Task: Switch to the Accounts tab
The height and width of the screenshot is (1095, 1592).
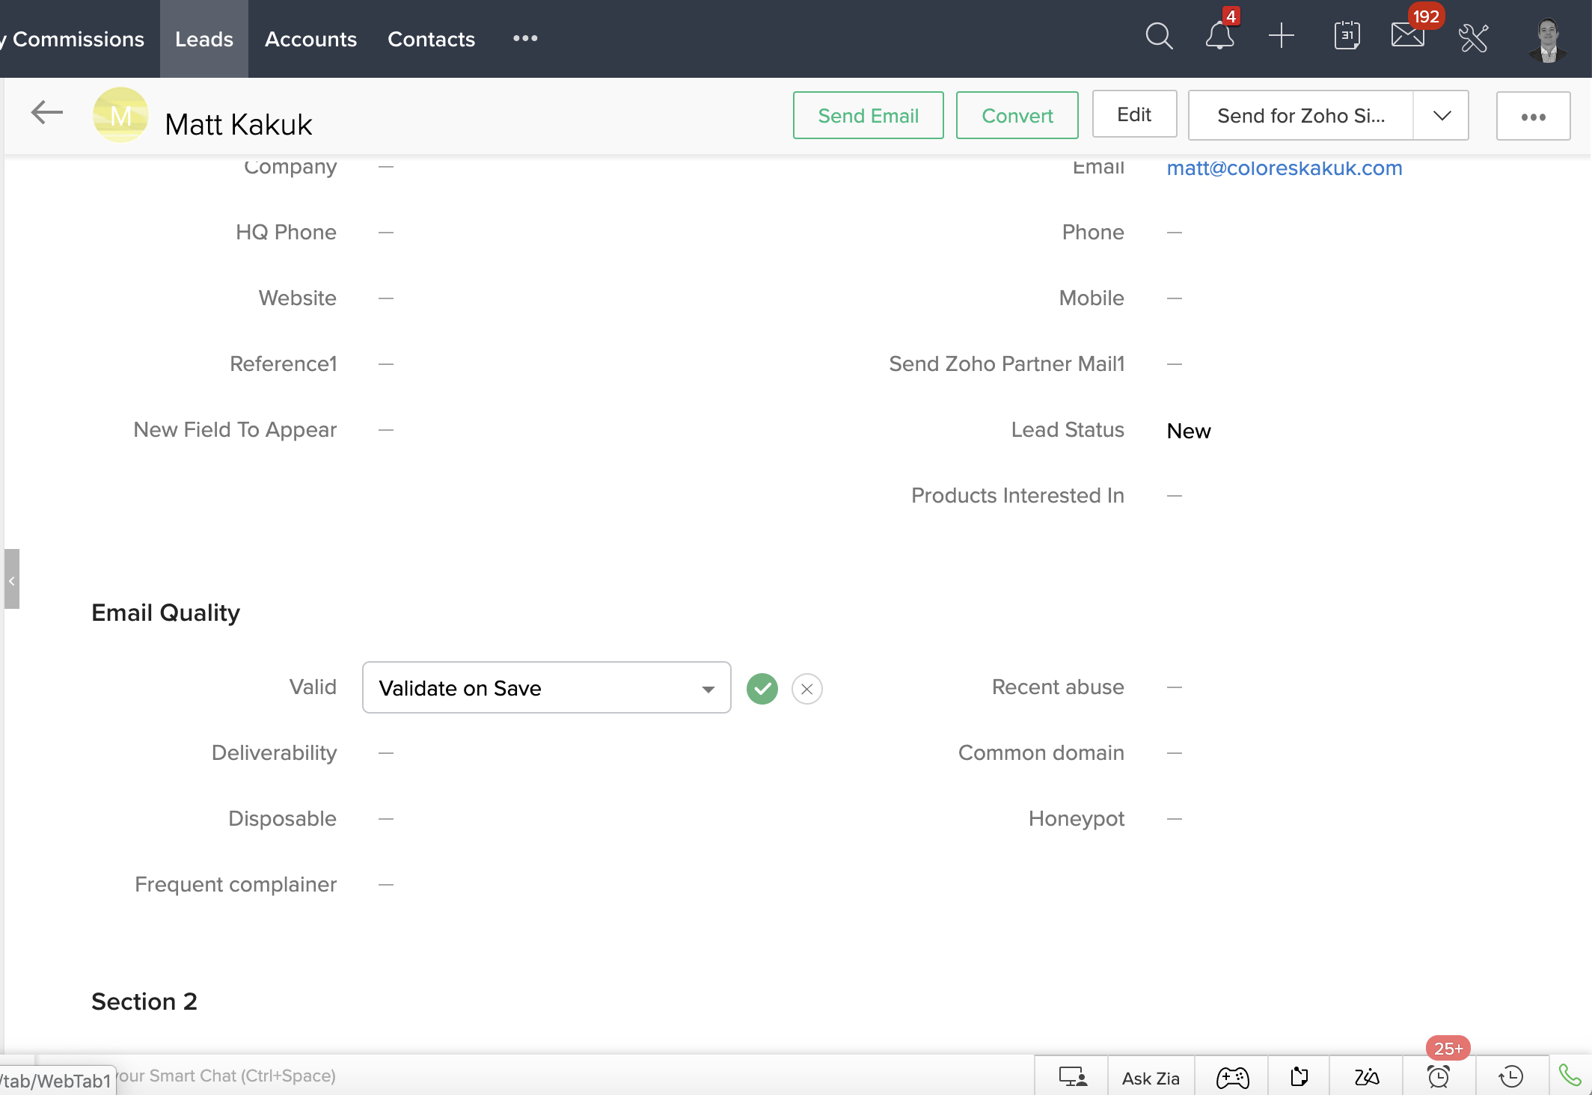Action: [310, 39]
